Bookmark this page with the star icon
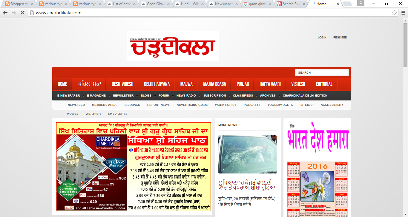 point(395,13)
